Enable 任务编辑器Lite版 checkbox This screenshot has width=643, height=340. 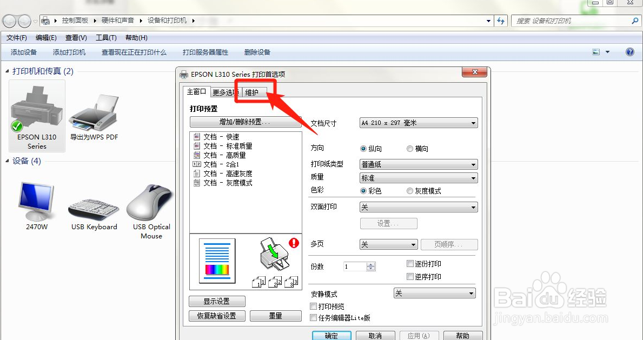313,317
